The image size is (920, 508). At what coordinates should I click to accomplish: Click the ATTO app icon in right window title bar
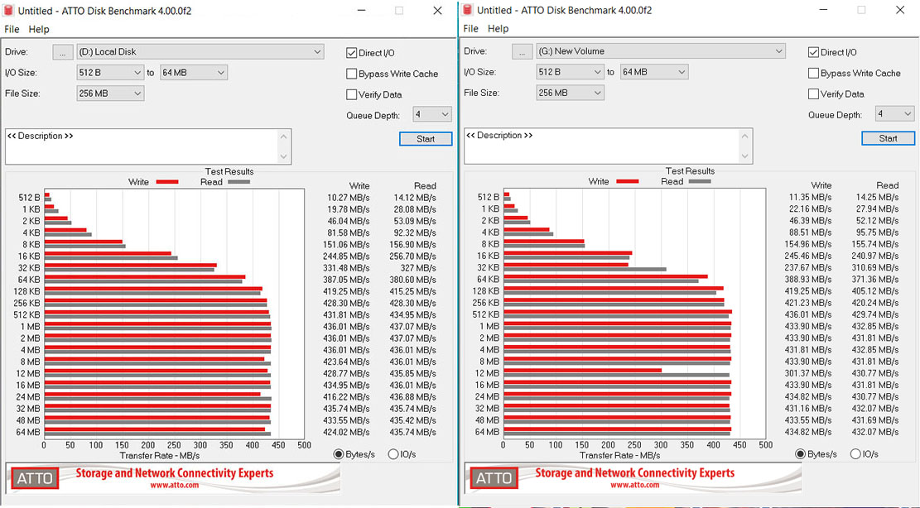click(467, 10)
